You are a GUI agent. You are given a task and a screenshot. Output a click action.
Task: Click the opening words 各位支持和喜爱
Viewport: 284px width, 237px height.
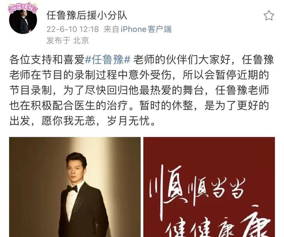[47, 59]
